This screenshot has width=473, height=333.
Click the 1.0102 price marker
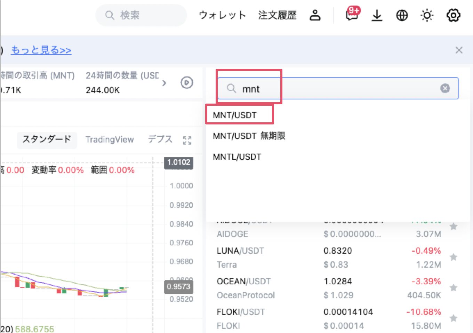pyautogui.click(x=178, y=162)
